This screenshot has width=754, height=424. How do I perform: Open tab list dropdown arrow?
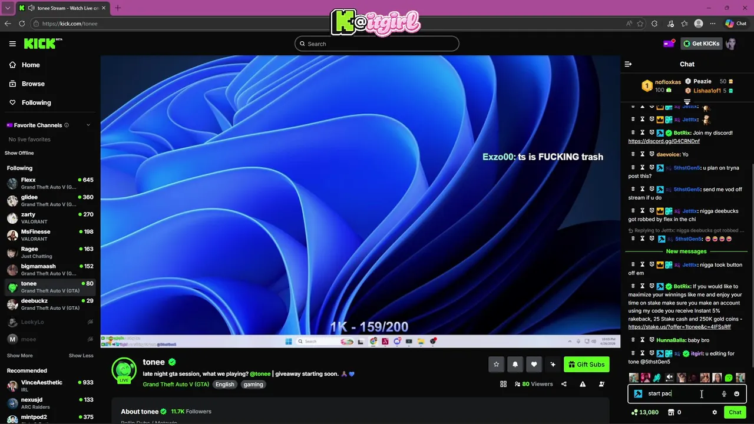(8, 8)
